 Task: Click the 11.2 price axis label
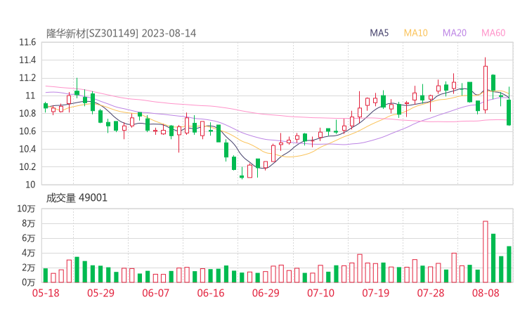coord(27,78)
